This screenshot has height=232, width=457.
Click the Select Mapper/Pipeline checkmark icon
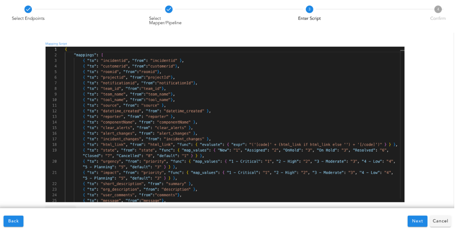coord(168,9)
